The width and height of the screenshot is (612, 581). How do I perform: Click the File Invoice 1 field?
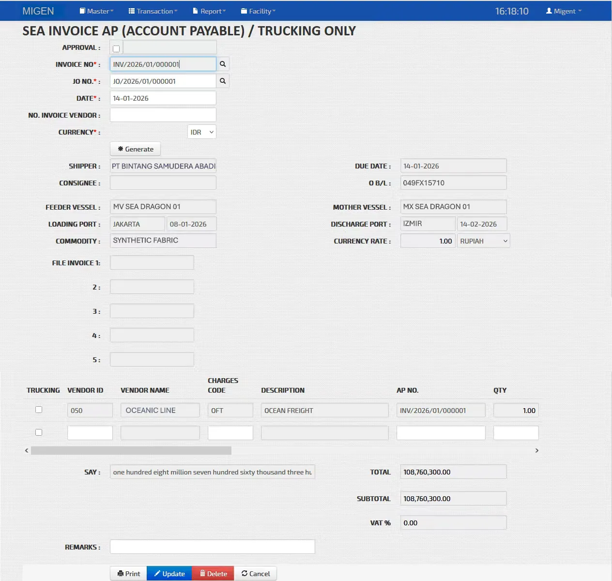152,262
